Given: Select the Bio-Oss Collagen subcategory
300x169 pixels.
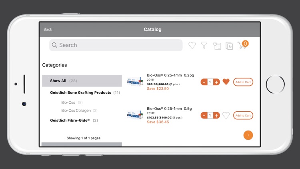Looking at the screenshot, I should coord(79,111).
